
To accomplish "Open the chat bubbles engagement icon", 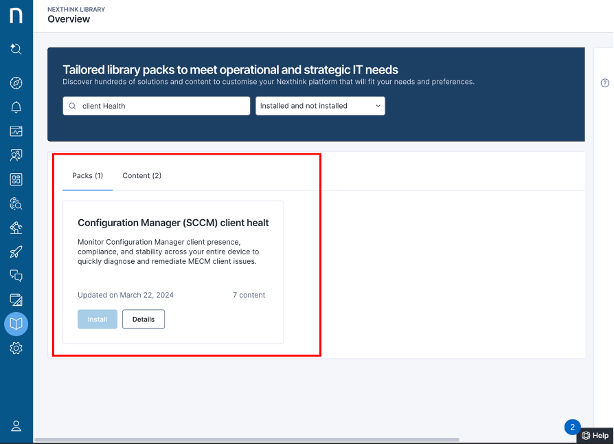I will tap(15, 275).
